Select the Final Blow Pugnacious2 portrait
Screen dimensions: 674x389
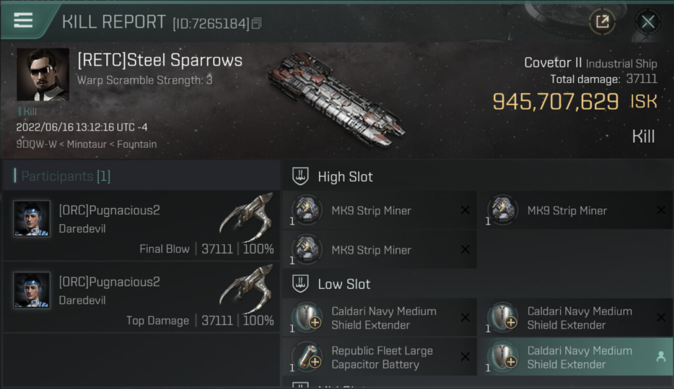(x=32, y=218)
